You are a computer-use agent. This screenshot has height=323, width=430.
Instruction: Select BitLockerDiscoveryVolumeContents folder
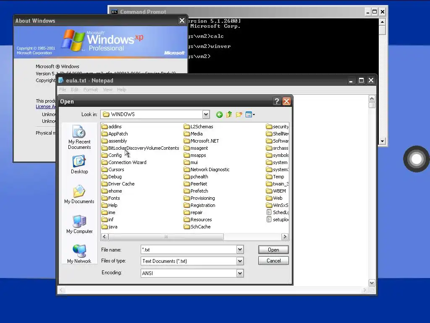coord(140,148)
